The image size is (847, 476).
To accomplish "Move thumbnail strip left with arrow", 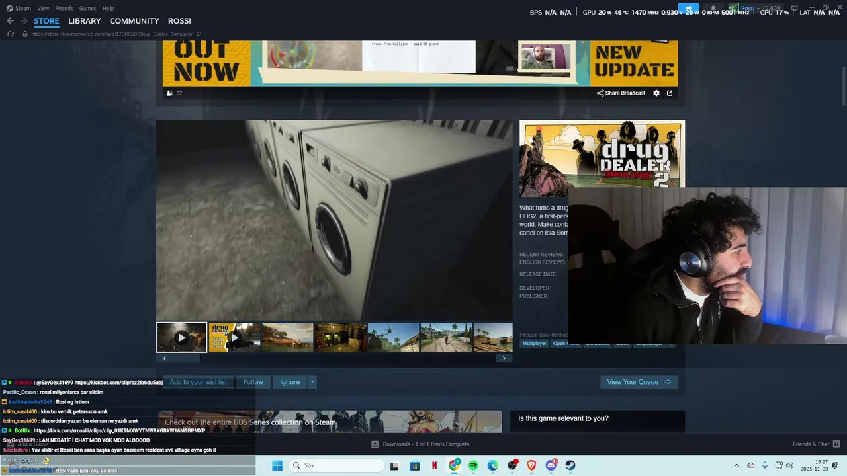I will 164,358.
